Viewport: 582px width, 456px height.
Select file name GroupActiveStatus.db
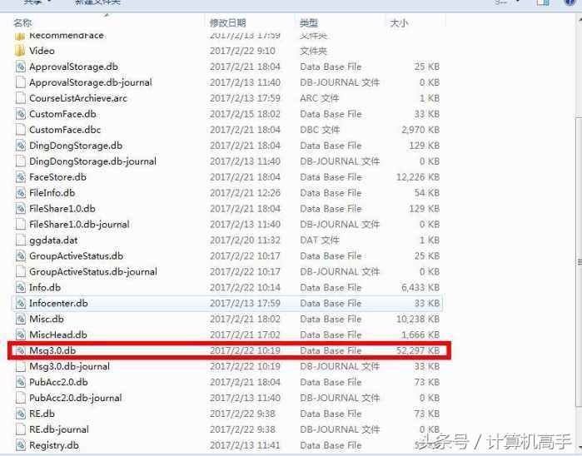[76, 256]
